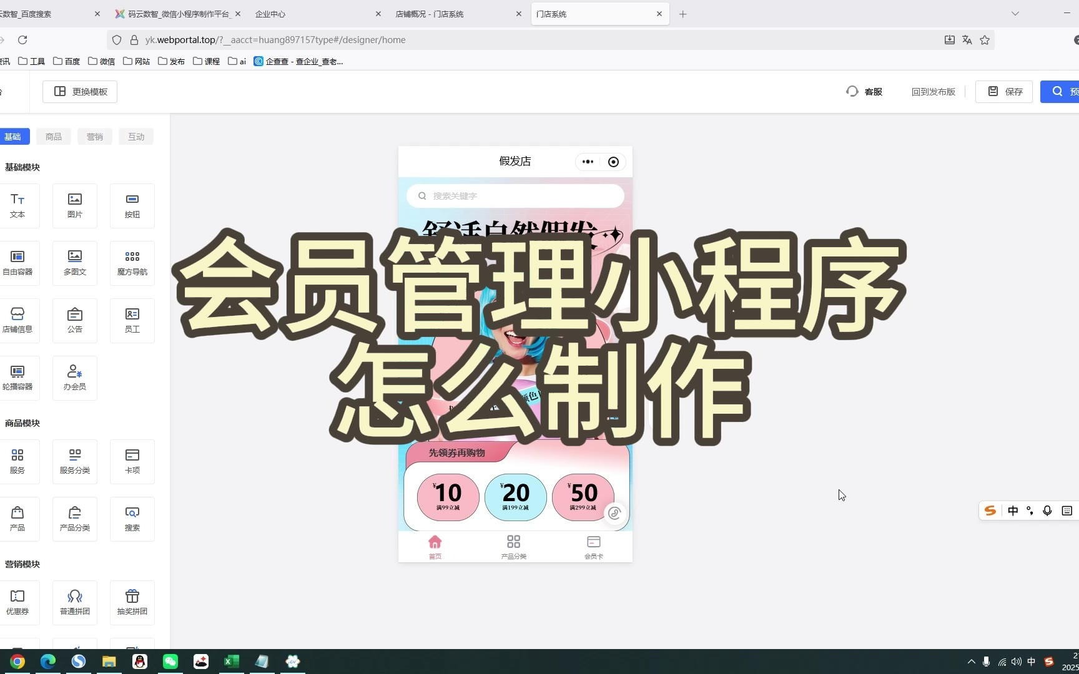Open the 营销 tab
Image resolution: width=1079 pixels, height=674 pixels.
pos(95,137)
